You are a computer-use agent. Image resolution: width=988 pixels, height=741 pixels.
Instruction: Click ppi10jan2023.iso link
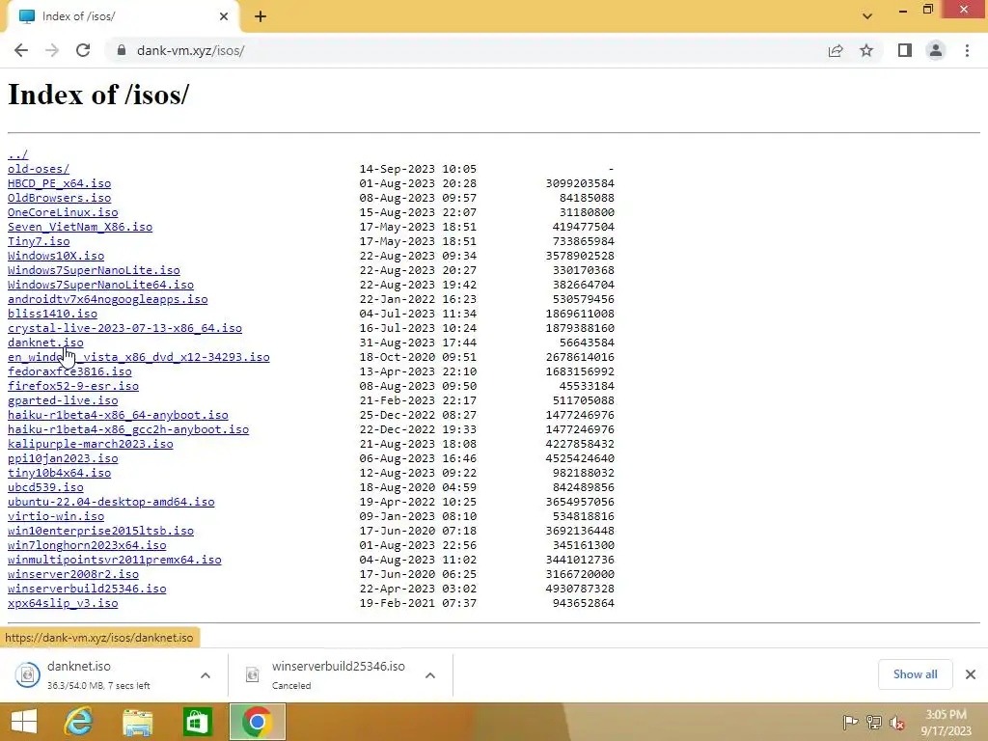click(x=63, y=458)
